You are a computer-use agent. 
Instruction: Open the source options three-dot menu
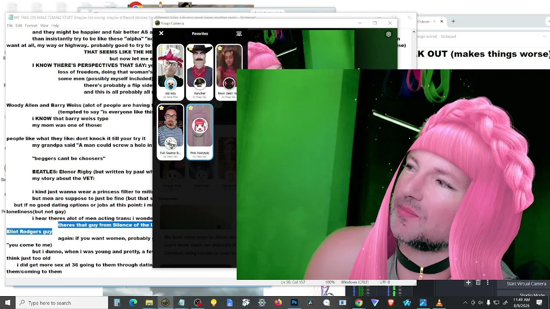point(487,283)
